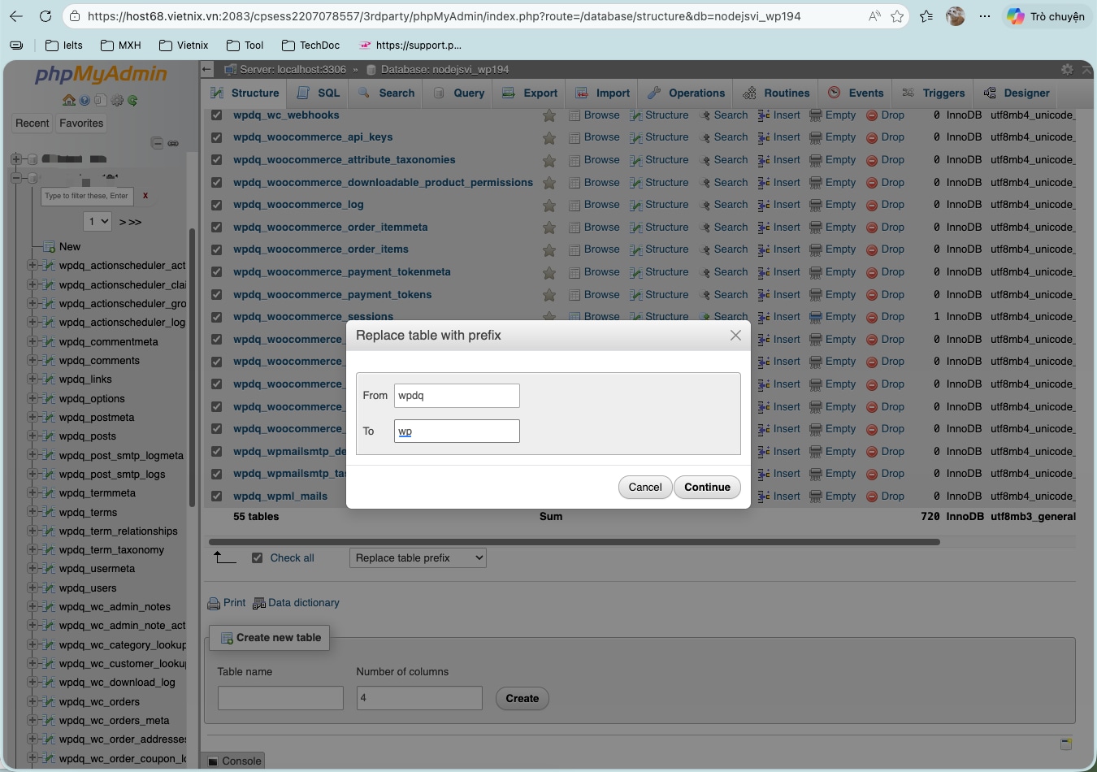This screenshot has height=772, width=1097.
Task: Switch to the Triggers tab
Action: pyautogui.click(x=934, y=93)
